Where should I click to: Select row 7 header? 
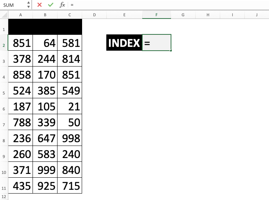pyautogui.click(x=4, y=122)
